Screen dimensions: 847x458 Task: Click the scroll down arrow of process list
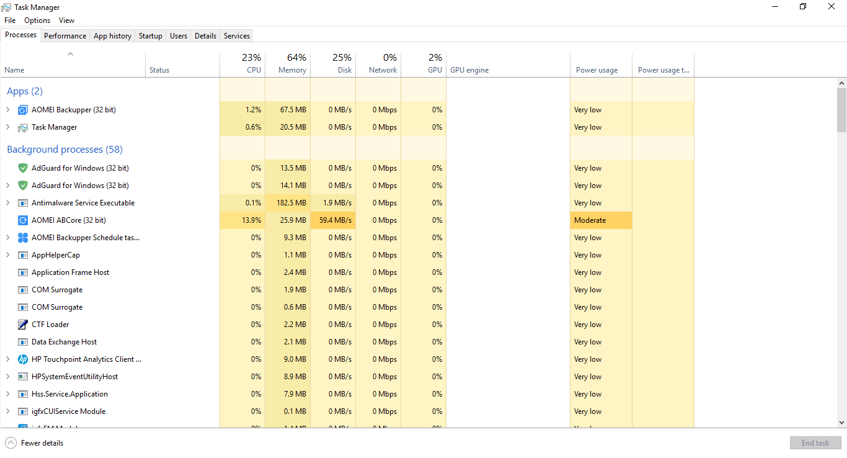pyautogui.click(x=841, y=423)
